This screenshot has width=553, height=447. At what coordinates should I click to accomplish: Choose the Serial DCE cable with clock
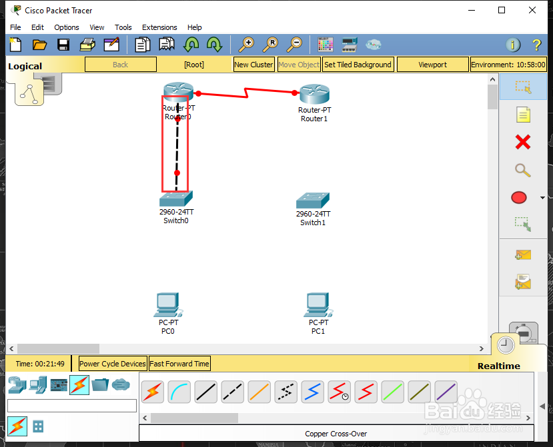pyautogui.click(x=339, y=392)
